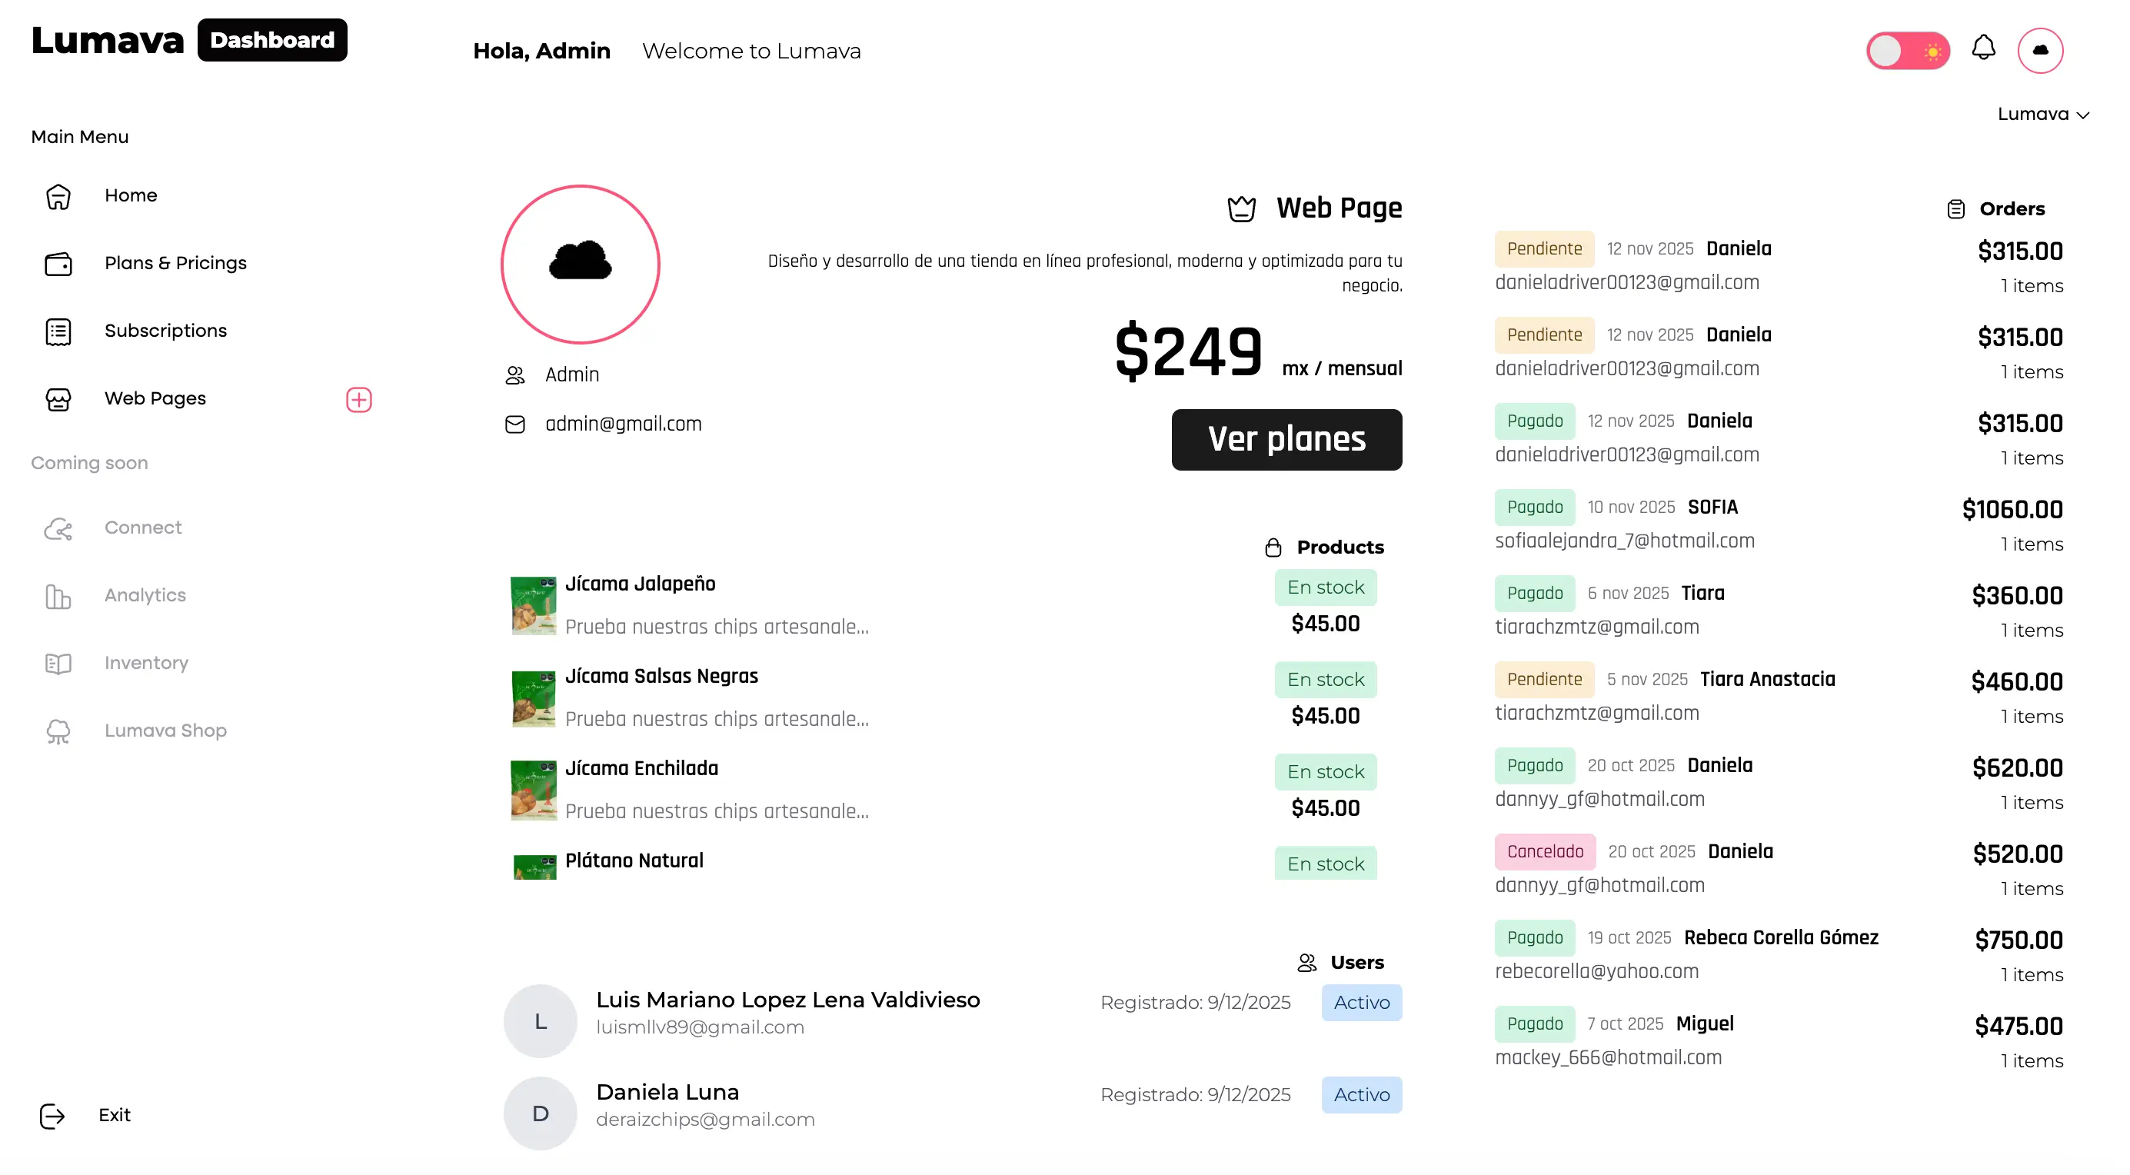
Task: Click the crown icon beside Web Page
Action: click(1241, 209)
